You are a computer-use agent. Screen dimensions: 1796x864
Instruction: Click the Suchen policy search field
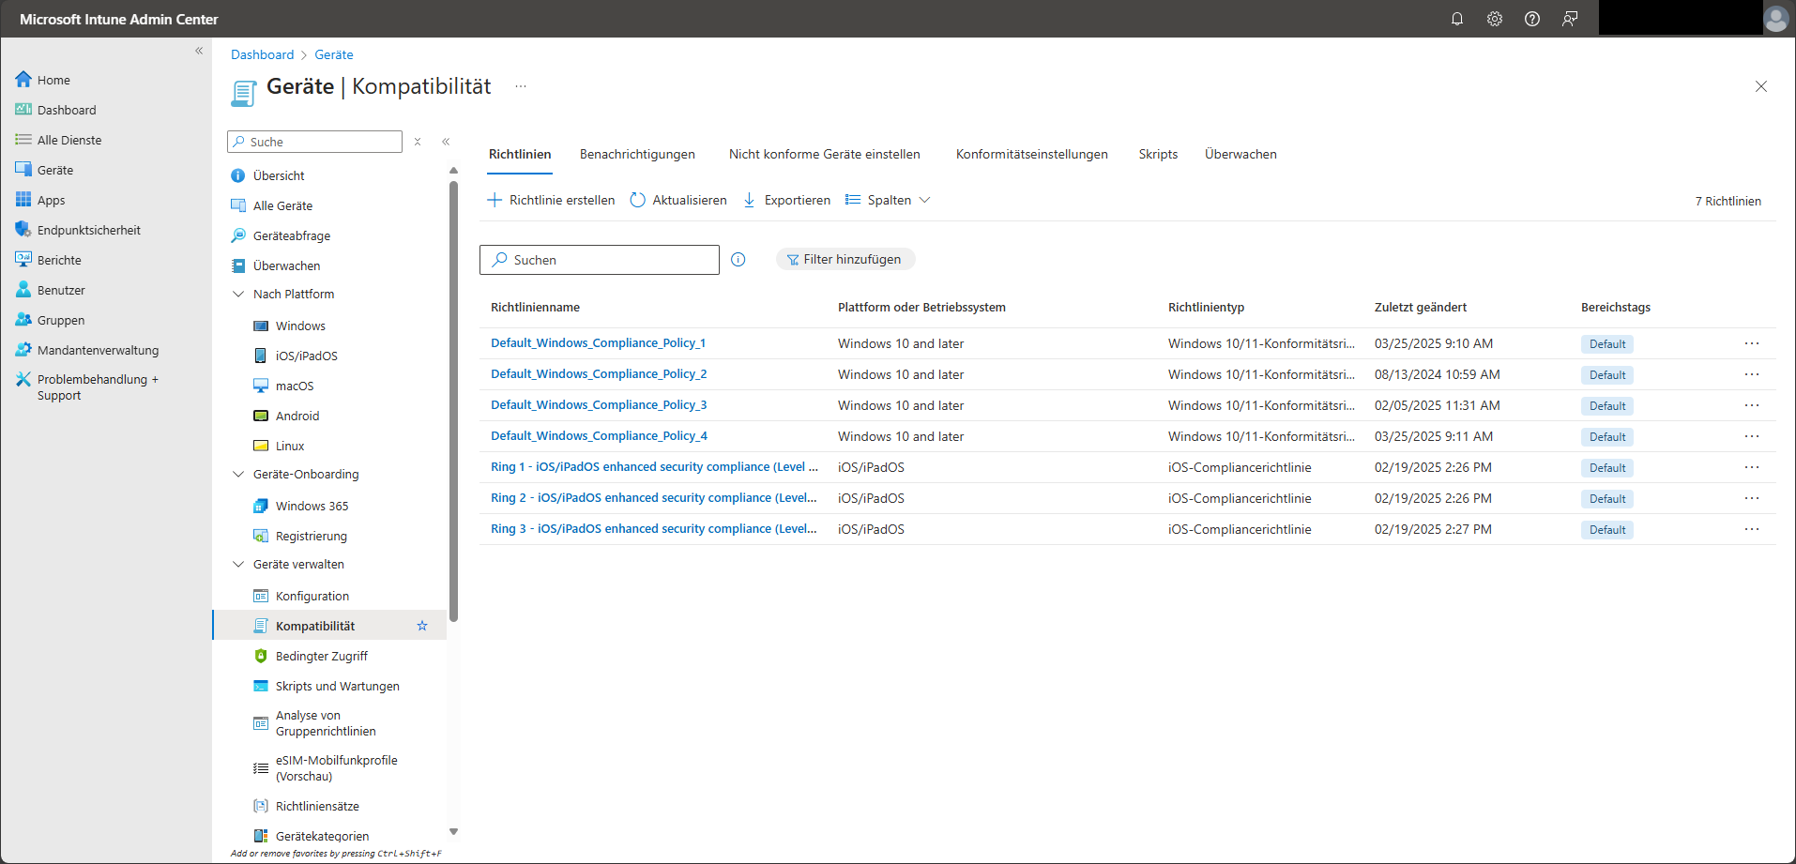click(600, 260)
